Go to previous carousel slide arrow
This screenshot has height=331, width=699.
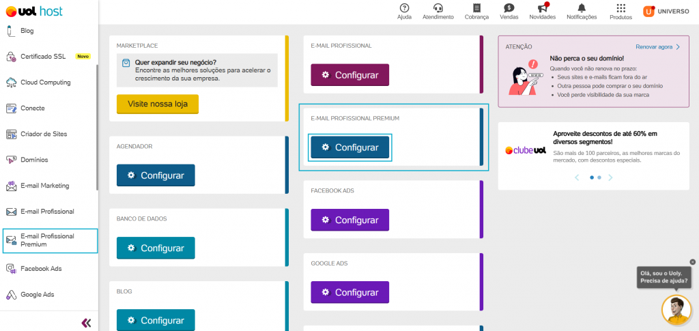click(x=577, y=177)
